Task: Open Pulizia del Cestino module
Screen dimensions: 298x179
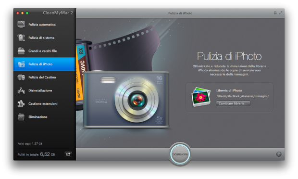Action: pyautogui.click(x=42, y=77)
